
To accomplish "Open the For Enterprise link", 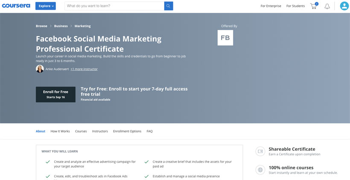I will pyautogui.click(x=271, y=6).
